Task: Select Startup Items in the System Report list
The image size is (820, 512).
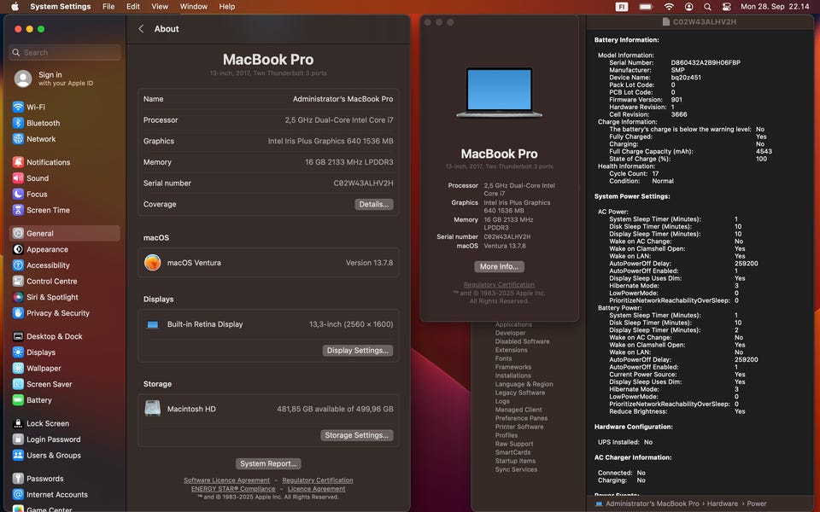Action: click(515, 461)
